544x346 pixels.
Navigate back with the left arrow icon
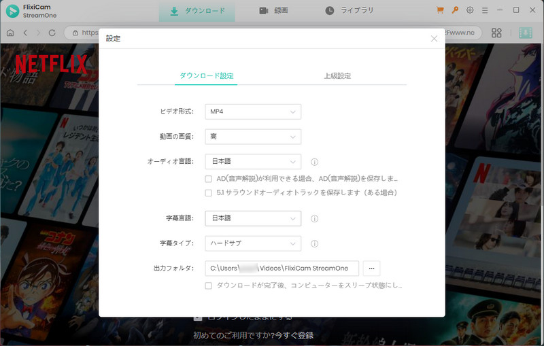click(25, 33)
